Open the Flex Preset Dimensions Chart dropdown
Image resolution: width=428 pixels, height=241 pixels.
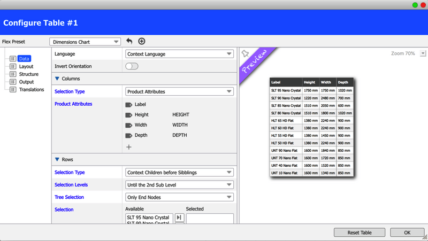pos(85,42)
